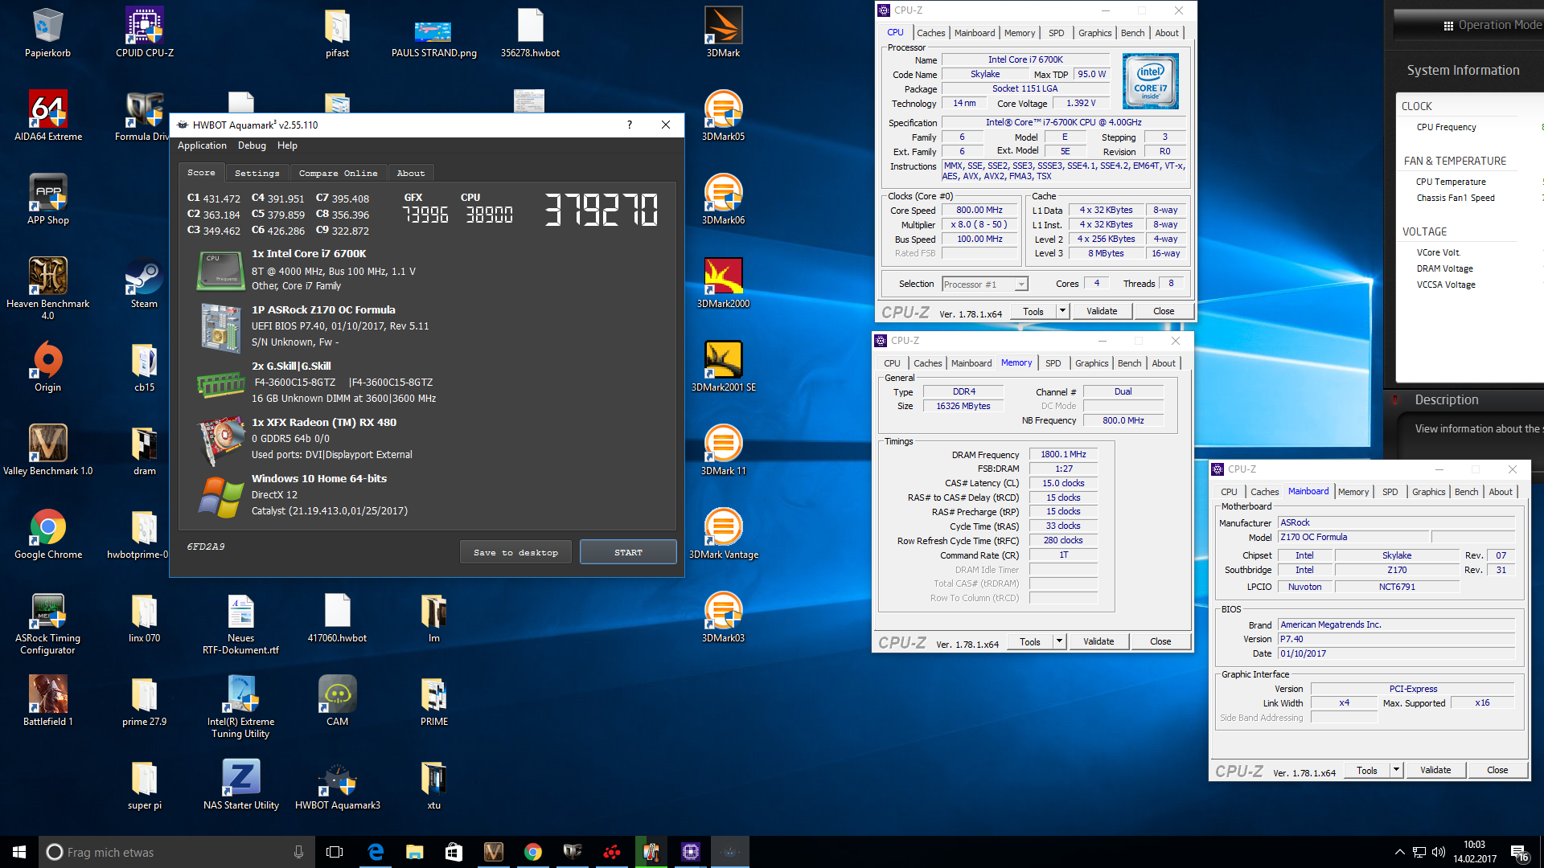Screen dimensions: 1544x868
Task: Open the super pi folder icon
Action: click(145, 785)
